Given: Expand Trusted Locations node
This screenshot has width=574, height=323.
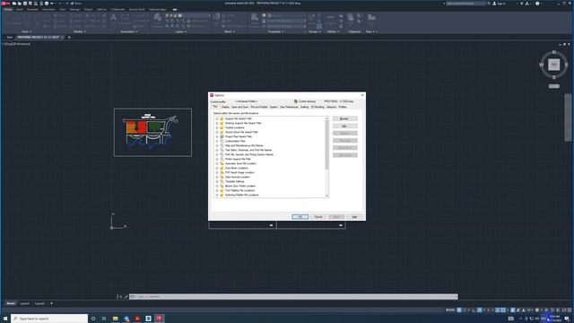Looking at the screenshot, I should click(217, 127).
